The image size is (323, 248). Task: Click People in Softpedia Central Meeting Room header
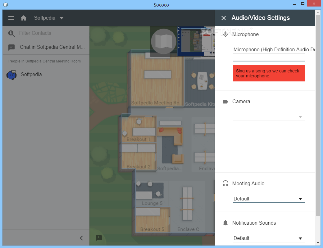coord(44,61)
